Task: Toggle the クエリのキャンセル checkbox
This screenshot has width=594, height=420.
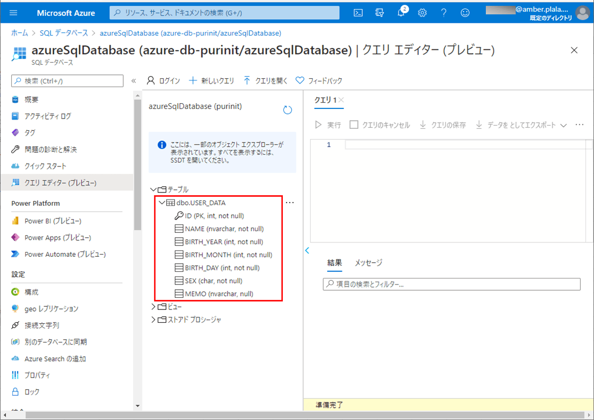Action: (354, 125)
